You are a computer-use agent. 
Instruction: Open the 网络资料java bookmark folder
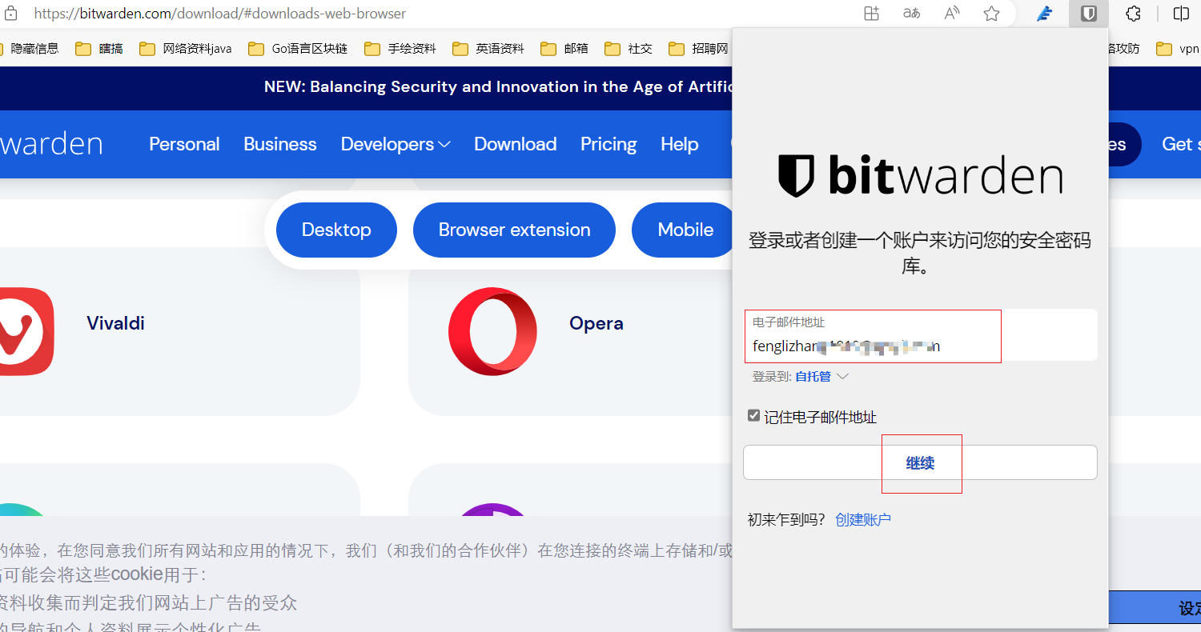point(186,49)
